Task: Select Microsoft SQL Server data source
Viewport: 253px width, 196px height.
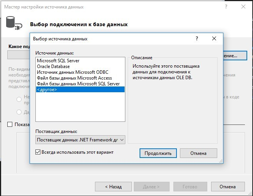Action: tap(80, 61)
